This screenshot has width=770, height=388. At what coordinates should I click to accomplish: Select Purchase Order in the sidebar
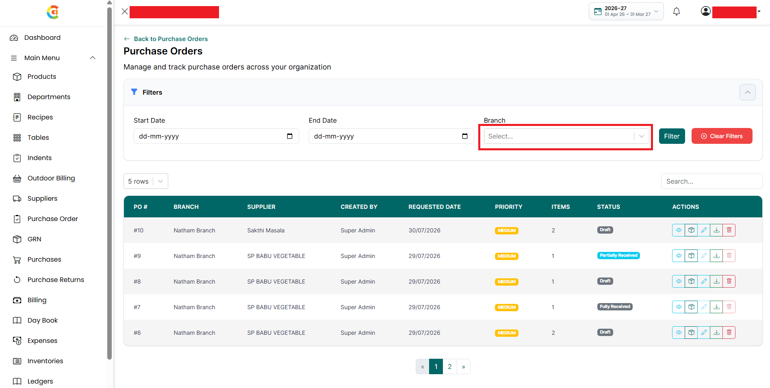pyautogui.click(x=54, y=219)
